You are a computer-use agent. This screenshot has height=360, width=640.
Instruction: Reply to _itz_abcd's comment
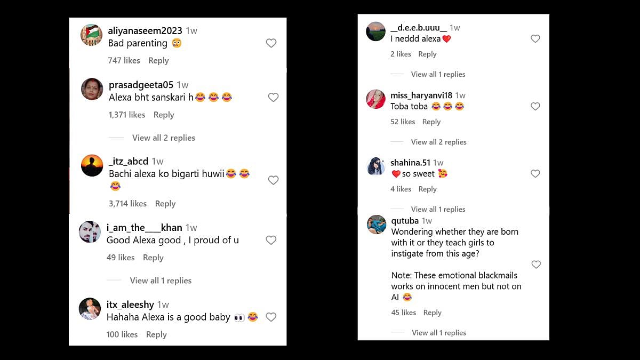pyautogui.click(x=165, y=204)
